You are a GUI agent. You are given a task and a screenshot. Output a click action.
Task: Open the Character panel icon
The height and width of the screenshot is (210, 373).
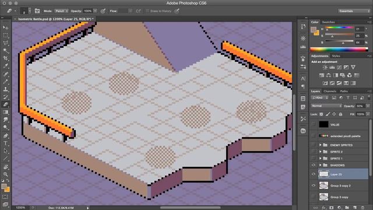(303, 79)
